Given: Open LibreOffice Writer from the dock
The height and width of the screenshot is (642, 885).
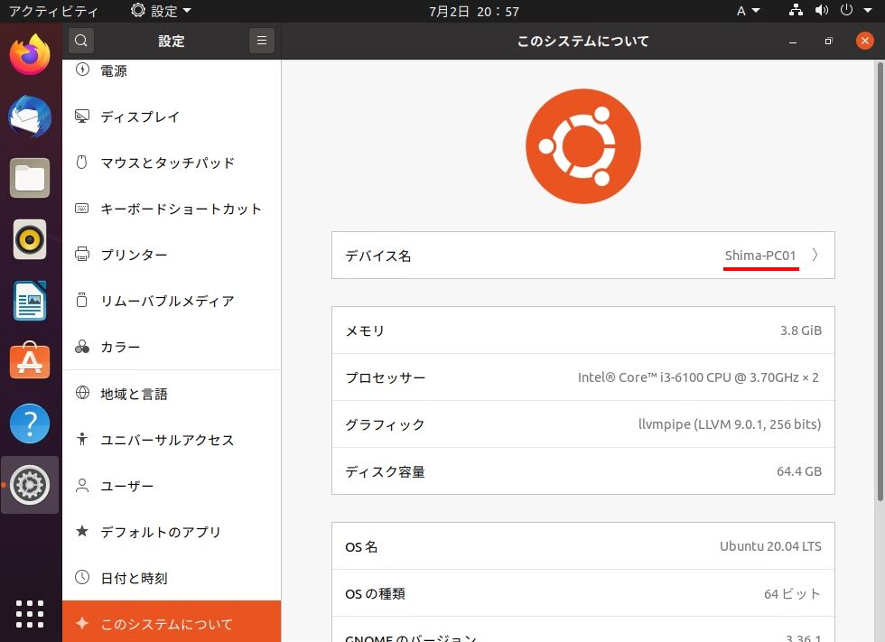Looking at the screenshot, I should [x=30, y=301].
